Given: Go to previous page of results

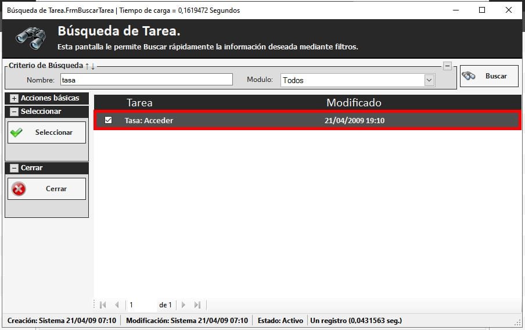Looking at the screenshot, I should click(117, 305).
